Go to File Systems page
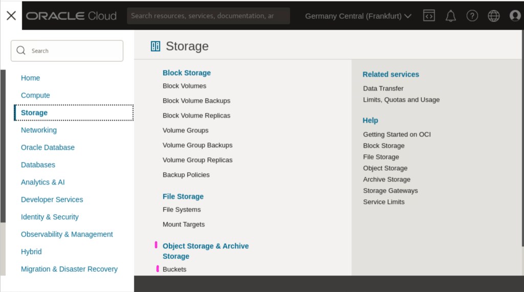Screen dimensions: 524x292 coord(182,210)
